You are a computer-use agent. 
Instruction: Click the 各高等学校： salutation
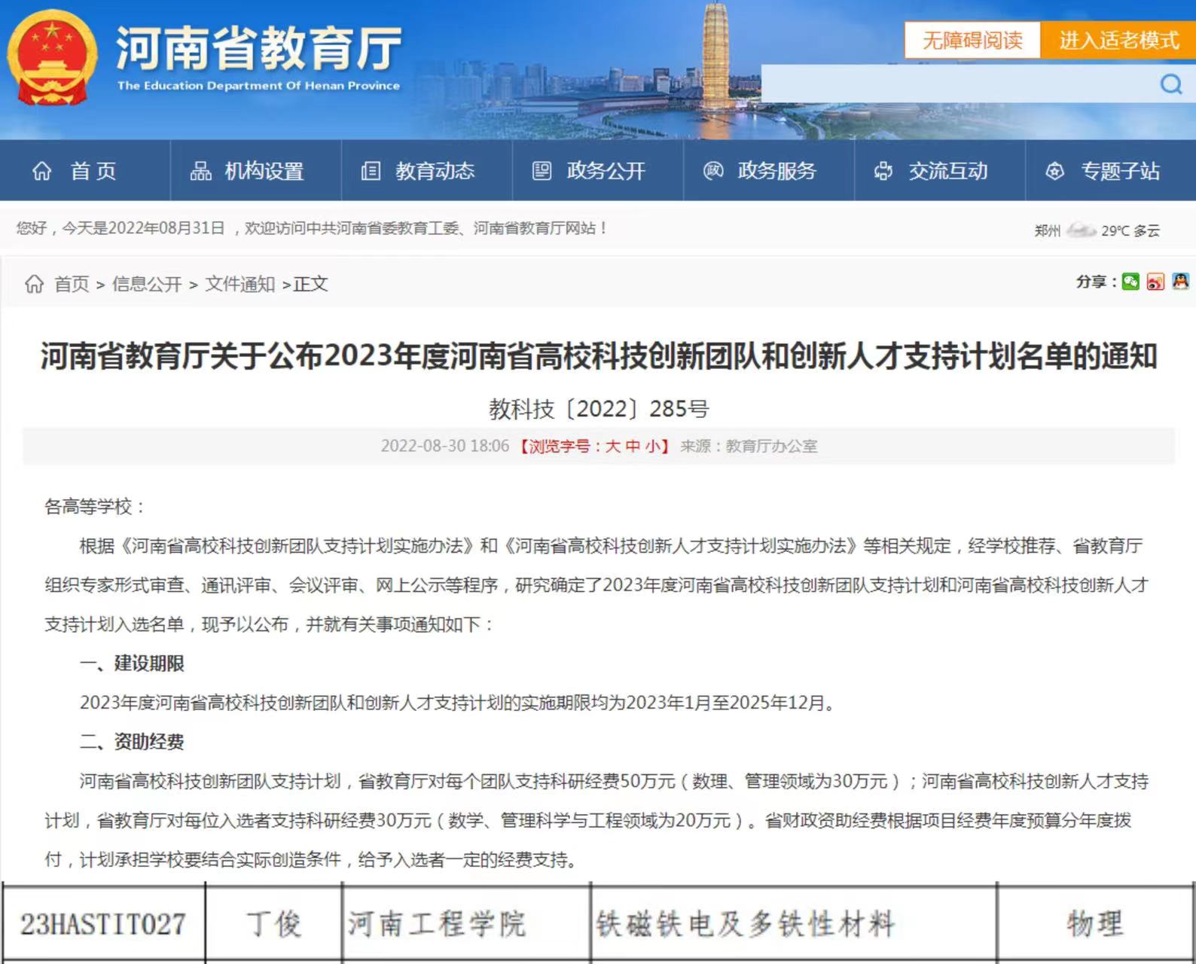pyautogui.click(x=95, y=506)
